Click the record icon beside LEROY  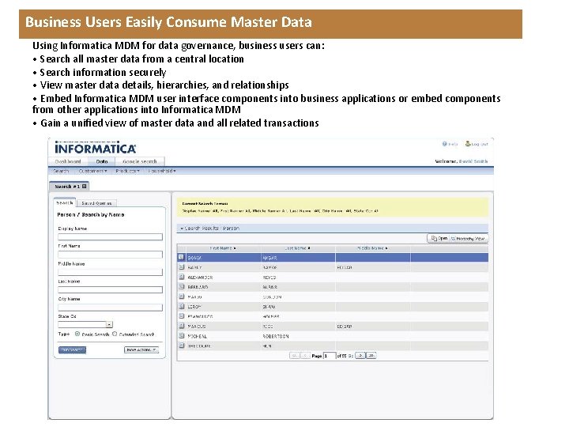(182, 307)
